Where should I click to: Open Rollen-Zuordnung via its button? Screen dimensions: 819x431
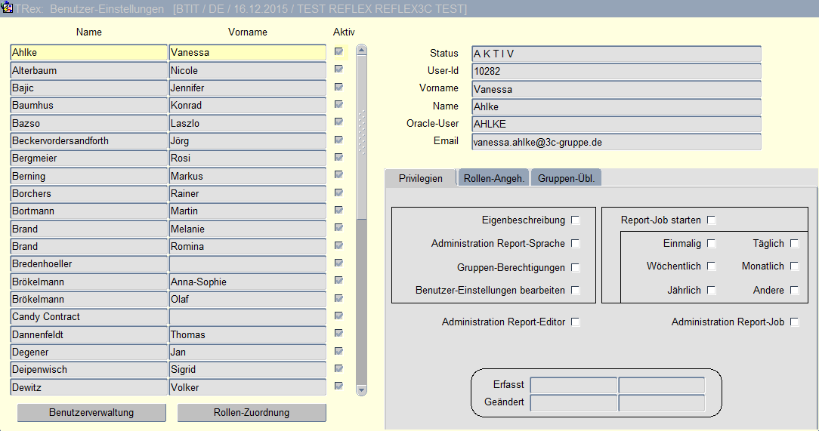click(252, 413)
